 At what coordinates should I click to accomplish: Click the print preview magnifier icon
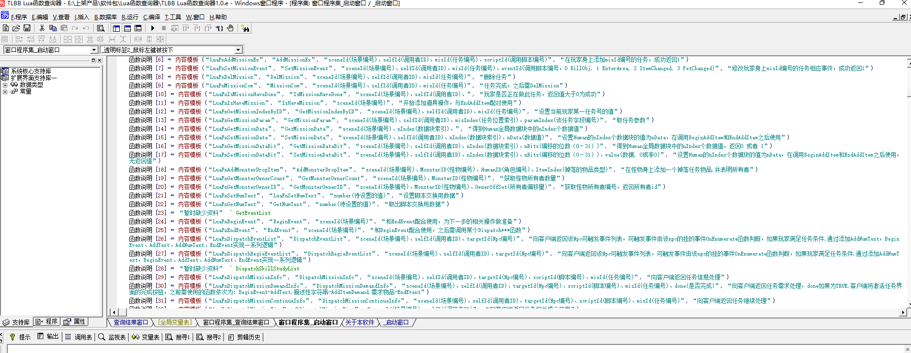[x=100, y=28]
